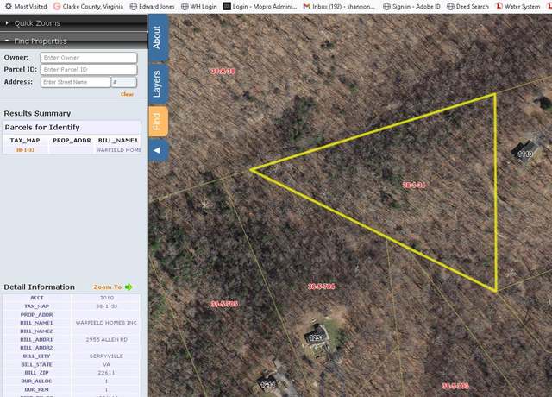Focus the Owner input field
552x397 pixels.
tap(88, 58)
